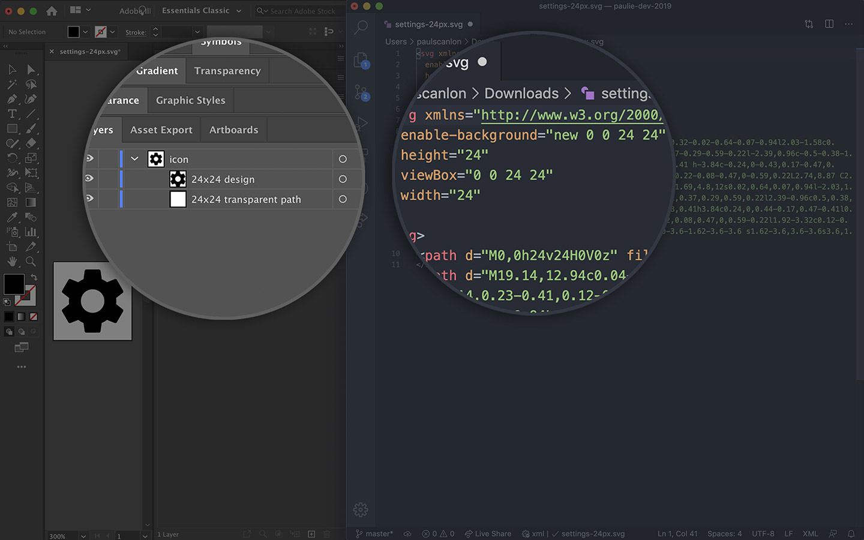
Task: Open the Artboards panel tab
Action: pos(234,130)
